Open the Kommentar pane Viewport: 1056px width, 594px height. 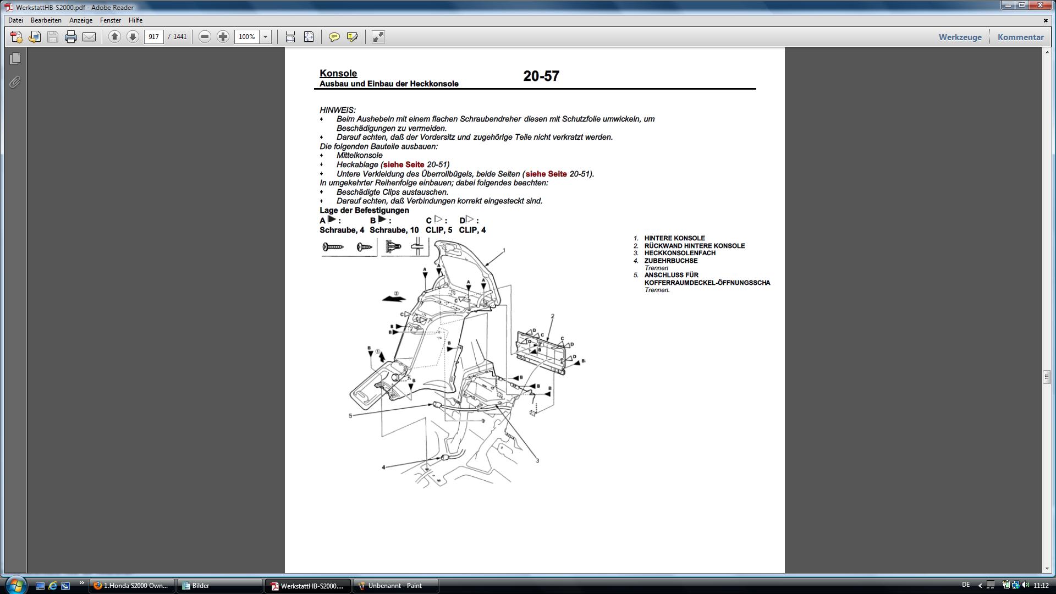pos(1020,37)
